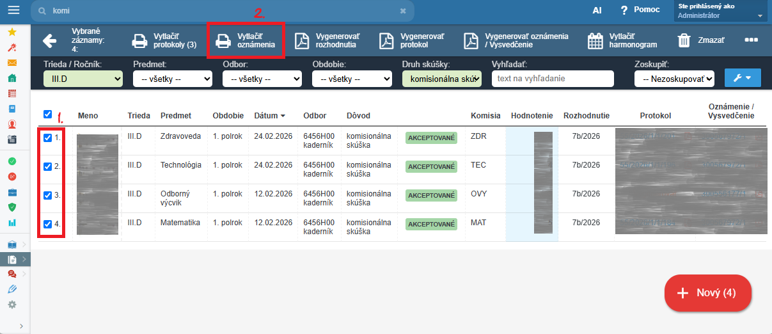
Task: Open the red calendar grid sidebar icon
Action: pyautogui.click(x=12, y=93)
